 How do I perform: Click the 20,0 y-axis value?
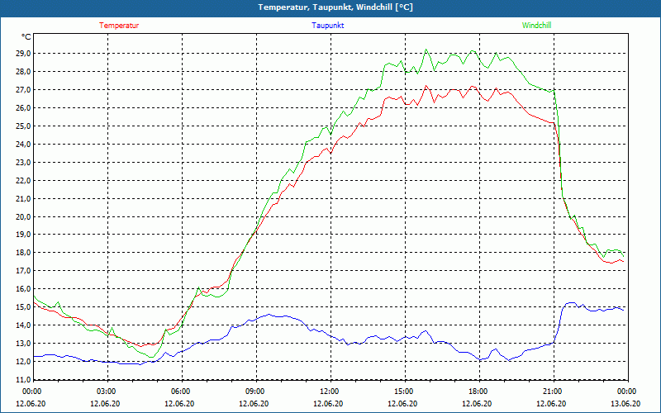[24, 216]
